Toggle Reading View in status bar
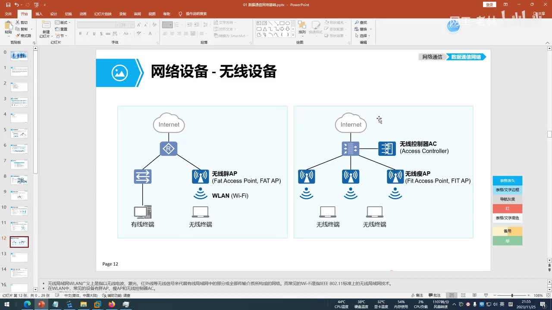 point(474,295)
